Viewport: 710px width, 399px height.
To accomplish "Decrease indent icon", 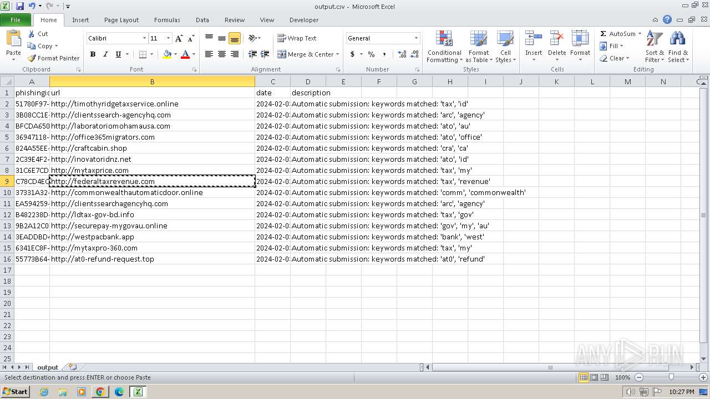I will pyautogui.click(x=252, y=54).
